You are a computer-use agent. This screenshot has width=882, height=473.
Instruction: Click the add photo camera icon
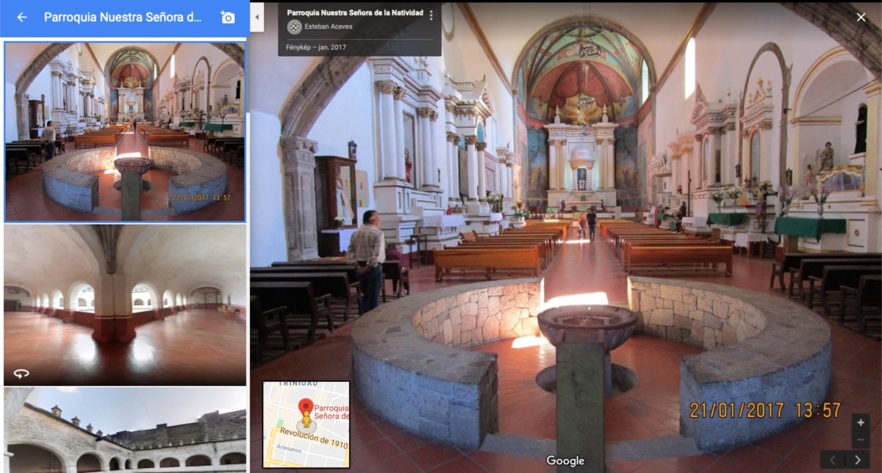pyautogui.click(x=228, y=17)
